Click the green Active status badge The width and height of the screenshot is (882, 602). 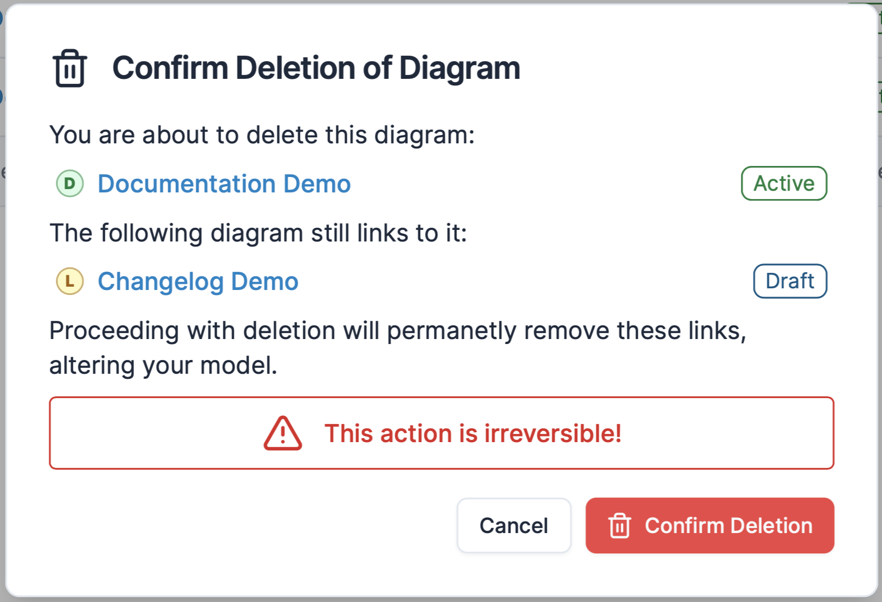pyautogui.click(x=784, y=184)
